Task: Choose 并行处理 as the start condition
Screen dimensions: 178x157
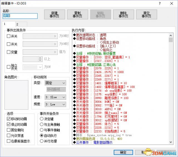Action: click(x=41, y=141)
